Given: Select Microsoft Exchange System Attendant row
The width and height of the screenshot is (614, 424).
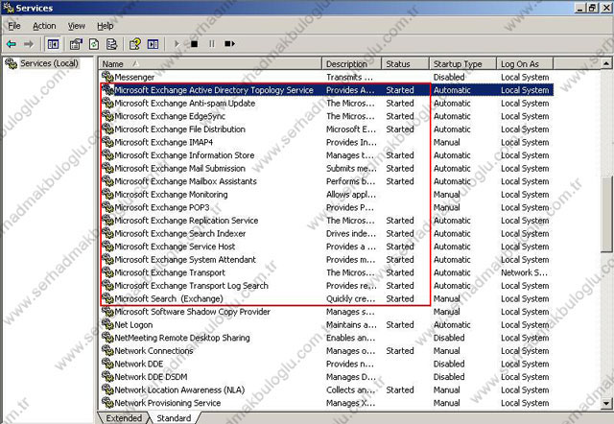Looking at the screenshot, I should coord(326,259).
